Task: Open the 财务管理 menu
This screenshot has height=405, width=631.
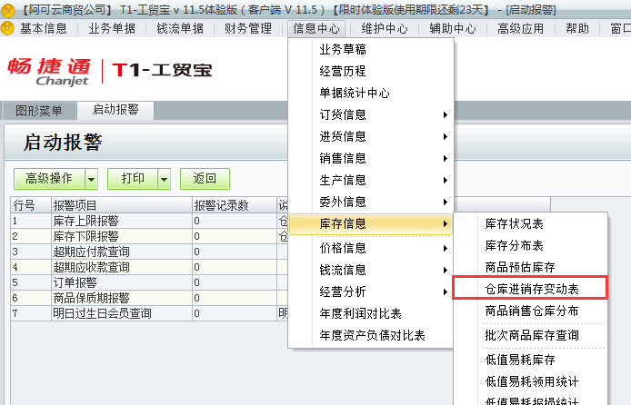Action: coord(248,28)
